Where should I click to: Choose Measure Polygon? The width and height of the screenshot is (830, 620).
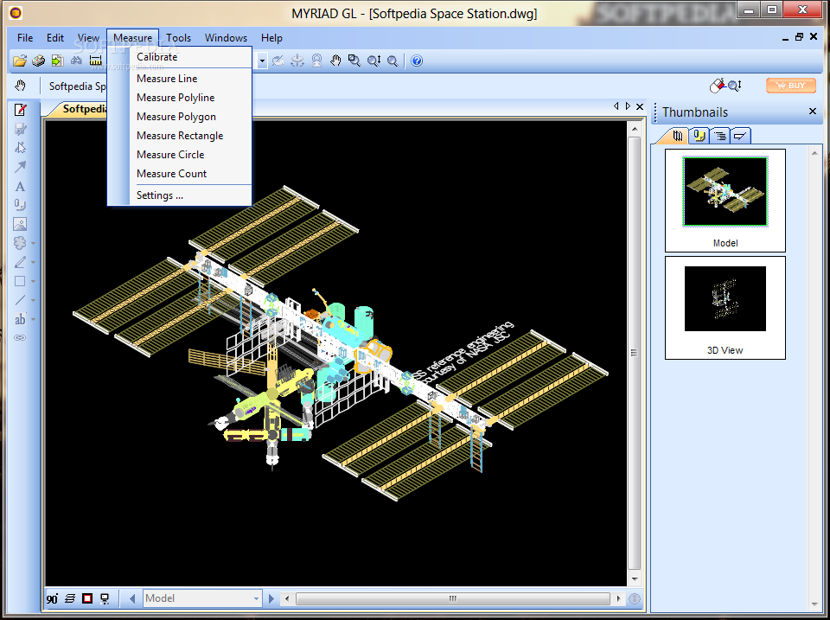[x=180, y=117]
